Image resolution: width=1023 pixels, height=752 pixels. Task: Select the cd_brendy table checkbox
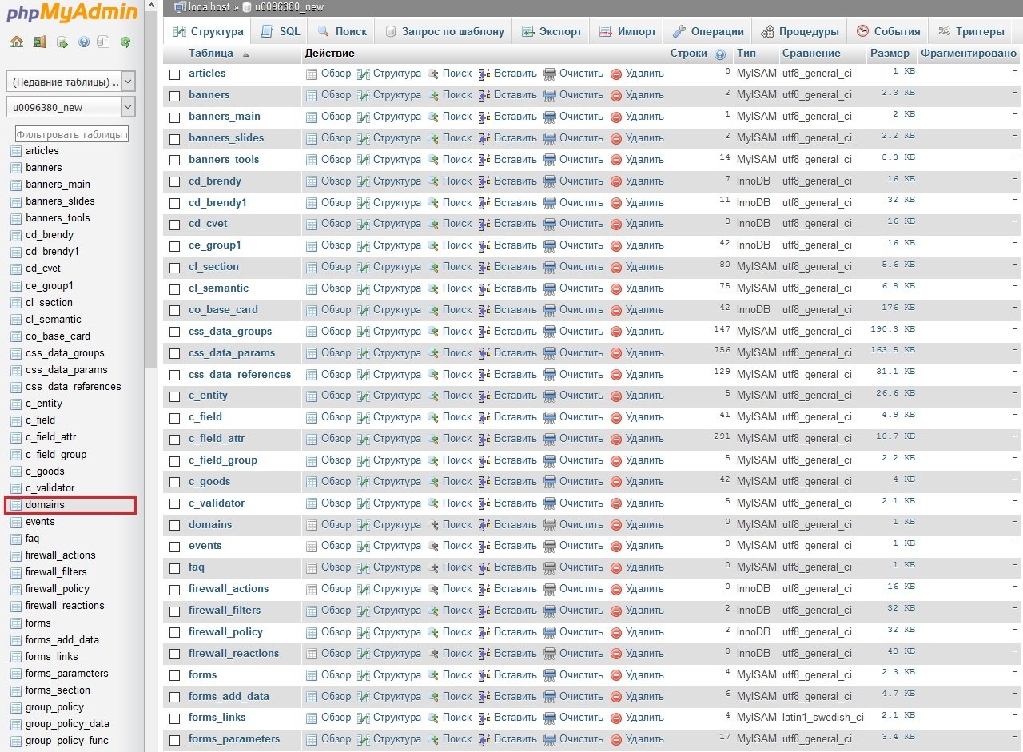point(175,181)
